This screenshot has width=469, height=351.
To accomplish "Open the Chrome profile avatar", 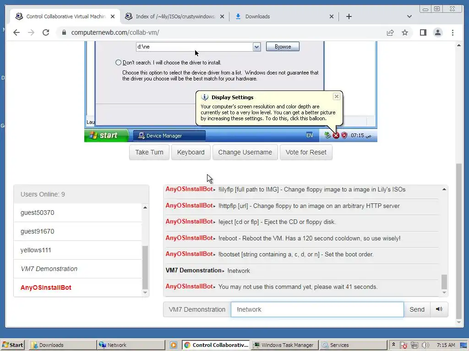I will click(437, 32).
